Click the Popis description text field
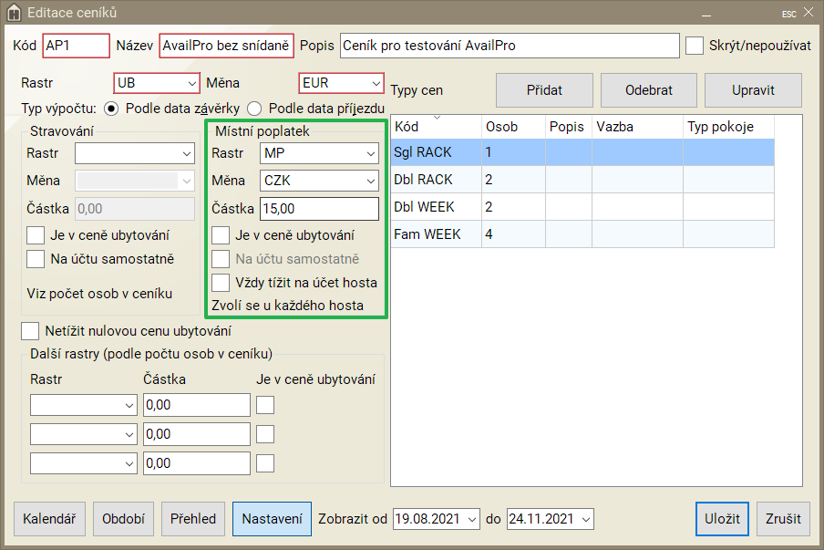Image resolution: width=824 pixels, height=550 pixels. [510, 45]
